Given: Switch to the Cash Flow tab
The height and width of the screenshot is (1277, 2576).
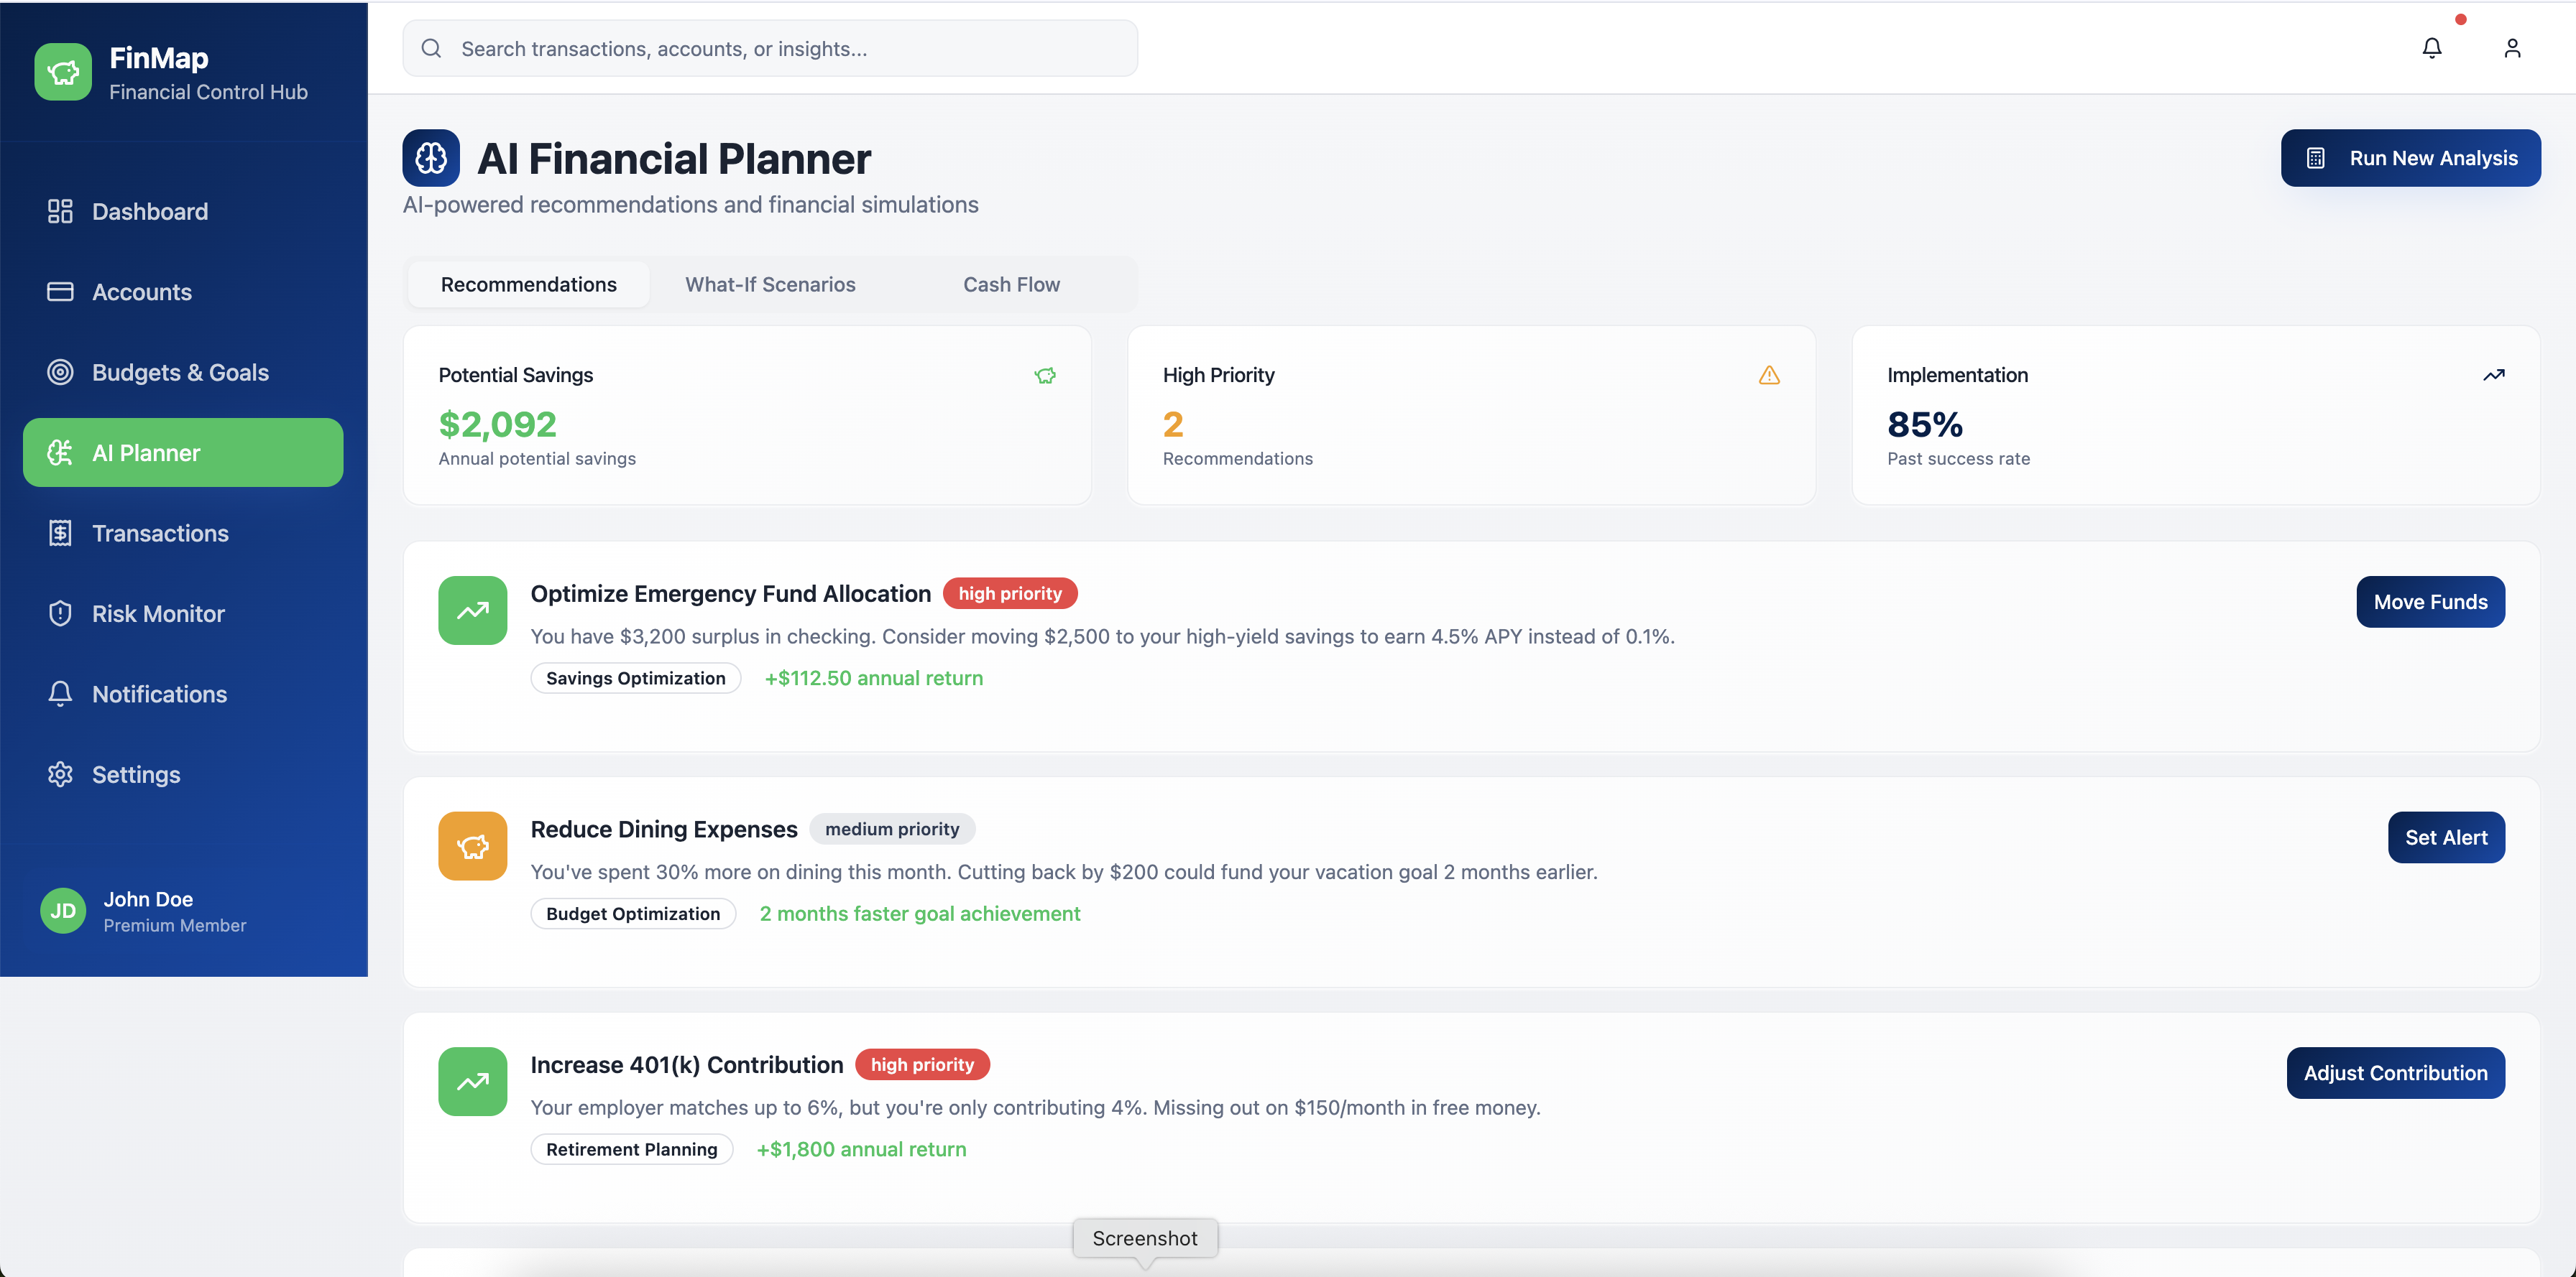Looking at the screenshot, I should pos(1011,285).
